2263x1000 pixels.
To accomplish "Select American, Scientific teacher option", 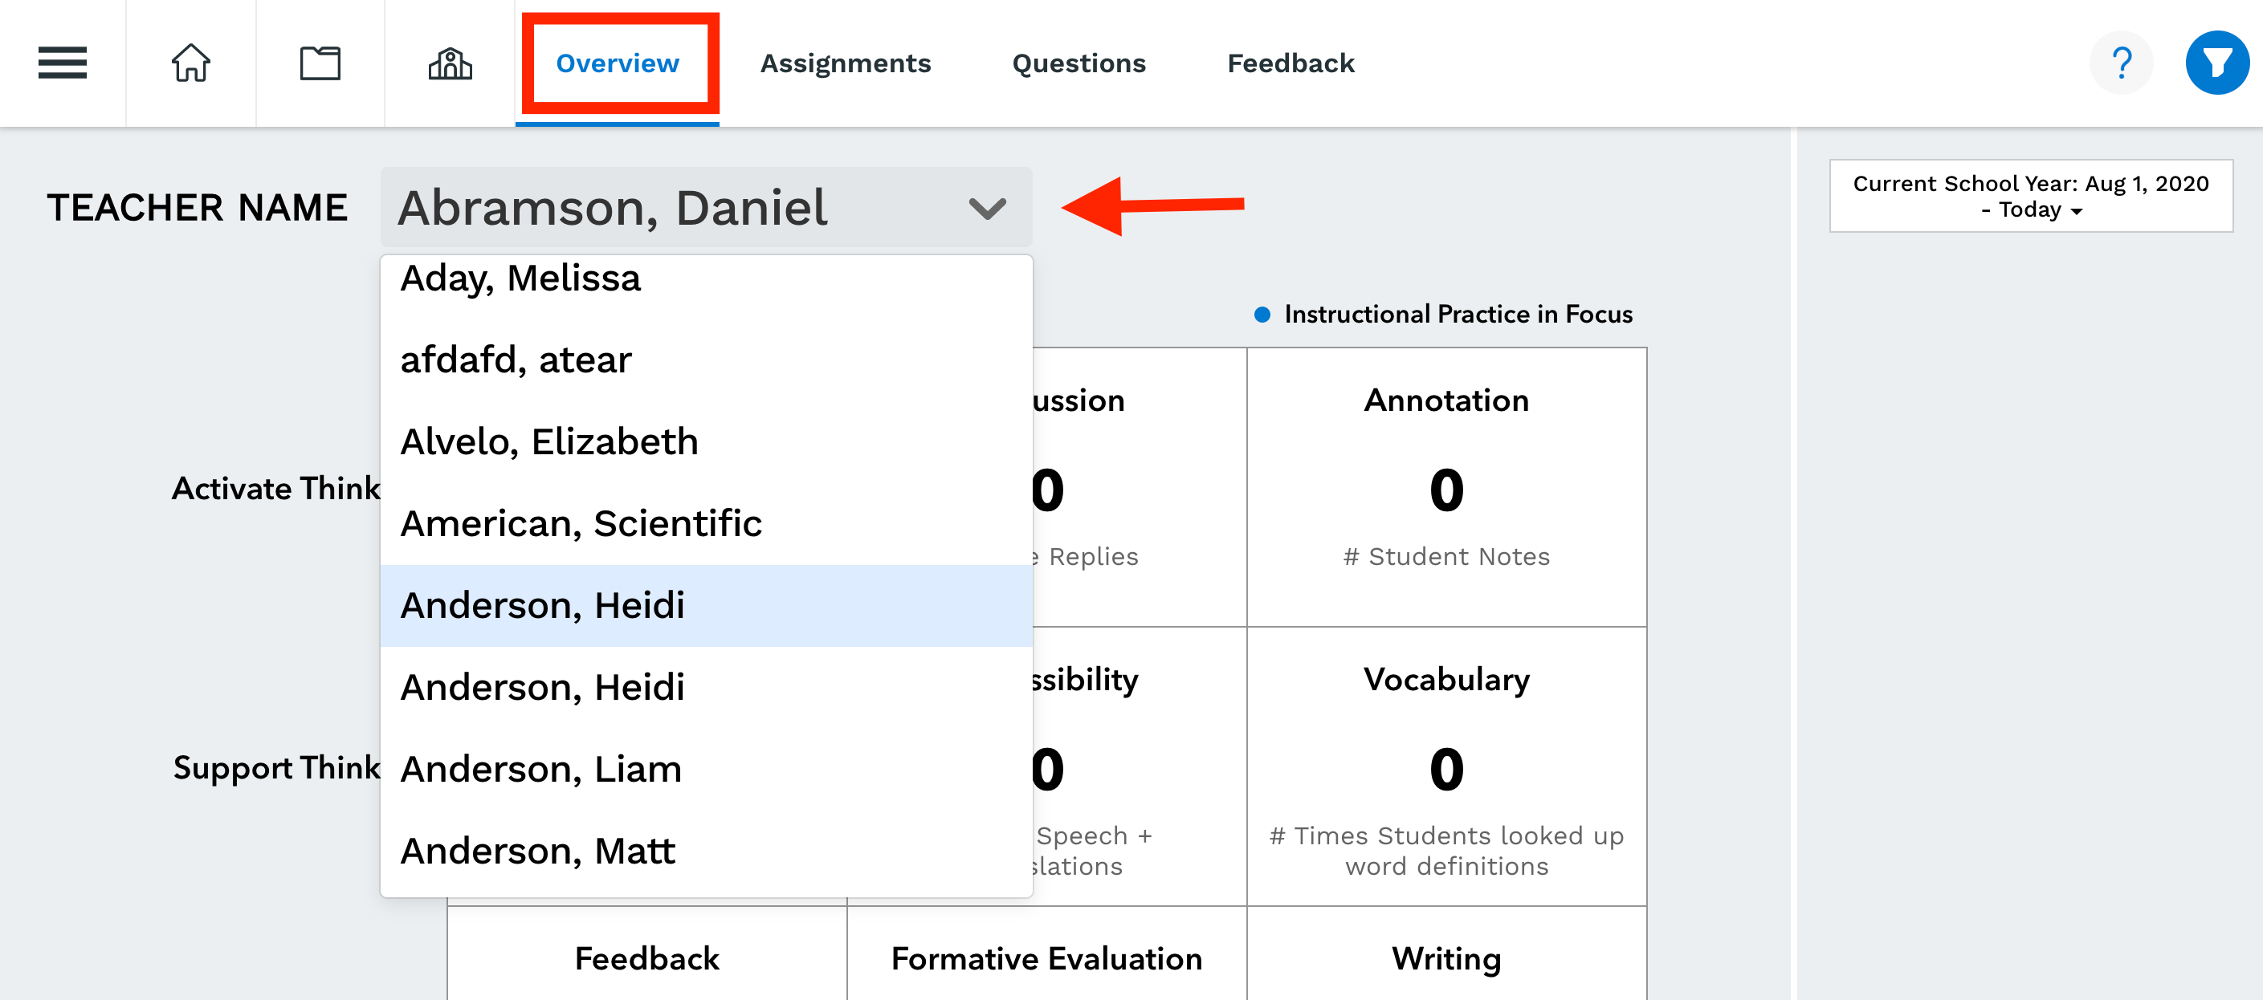I will pos(707,523).
